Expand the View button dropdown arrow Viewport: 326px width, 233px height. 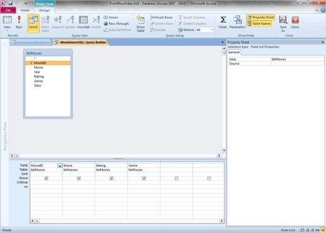[7, 31]
